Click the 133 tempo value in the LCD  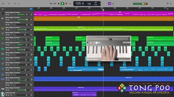tap(89, 4)
